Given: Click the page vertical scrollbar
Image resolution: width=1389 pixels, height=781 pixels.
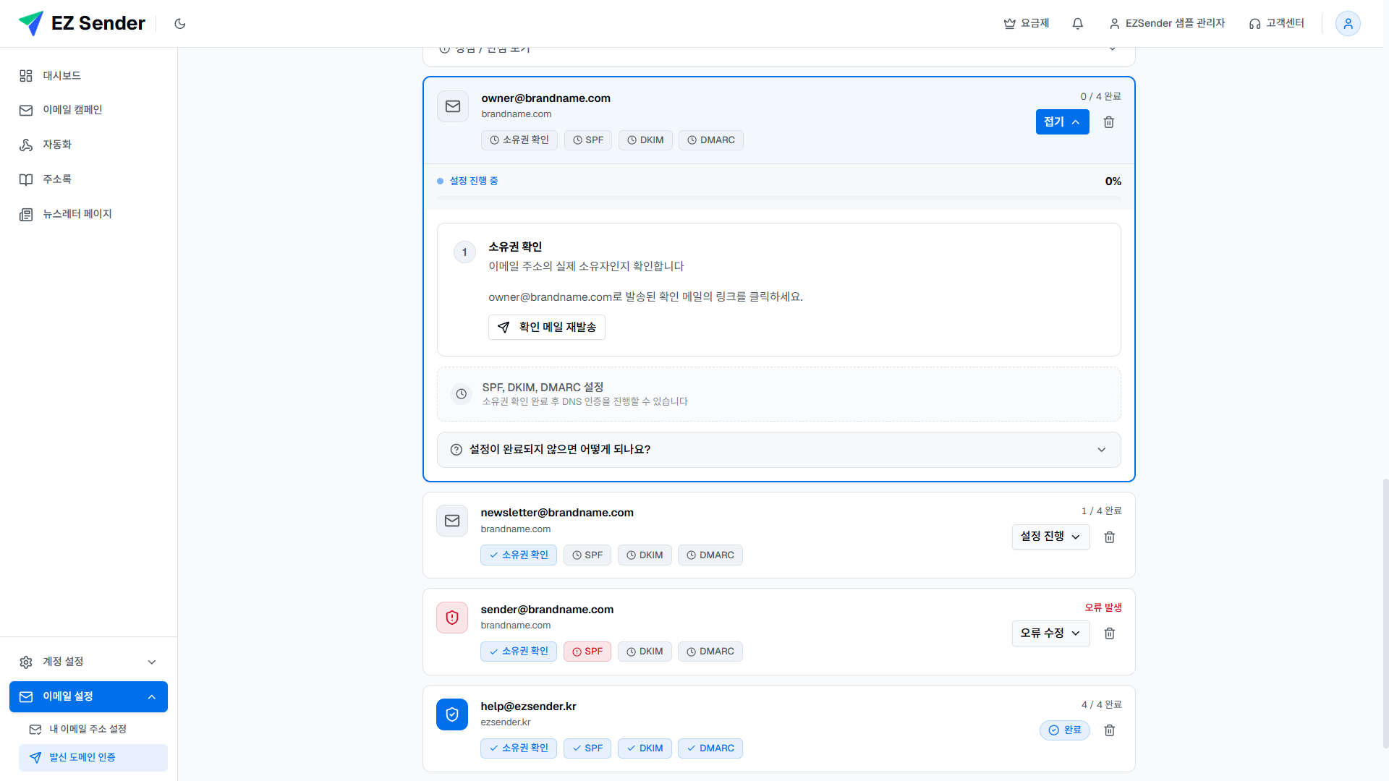Looking at the screenshot, I should point(1385,613).
